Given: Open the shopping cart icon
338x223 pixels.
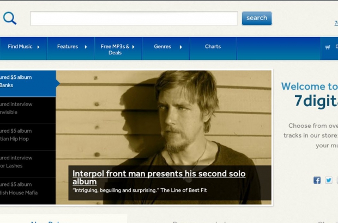Looking at the screenshot, I should click(x=328, y=47).
